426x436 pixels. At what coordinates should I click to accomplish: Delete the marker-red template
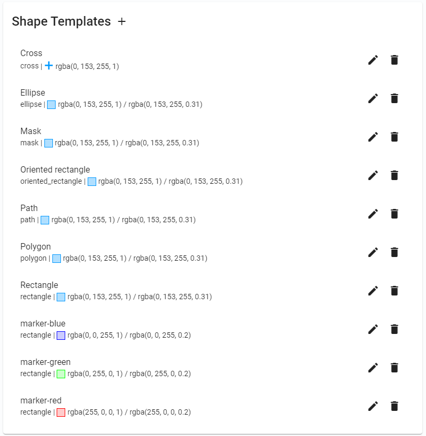tap(394, 406)
